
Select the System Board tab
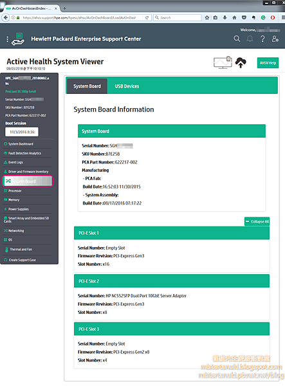click(87, 86)
